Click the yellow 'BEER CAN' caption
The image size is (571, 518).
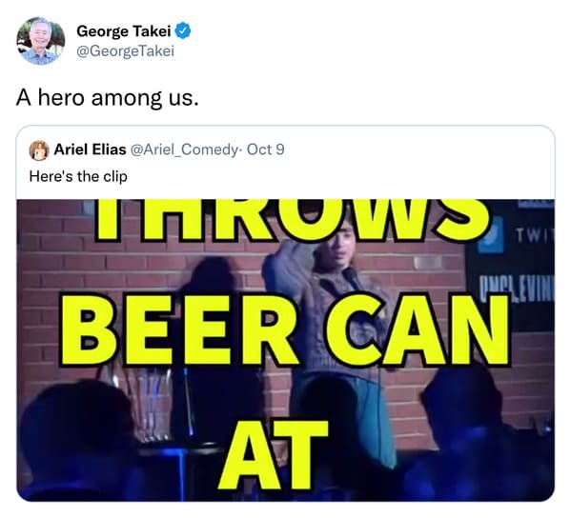point(286,329)
